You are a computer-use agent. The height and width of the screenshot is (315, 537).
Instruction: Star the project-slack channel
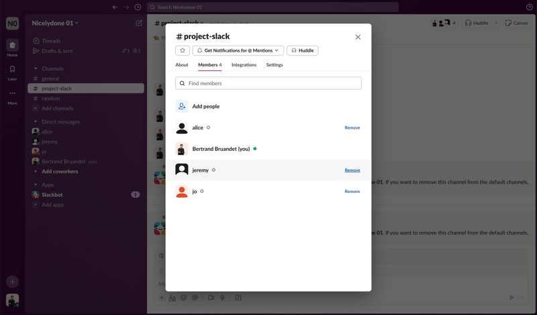(182, 51)
